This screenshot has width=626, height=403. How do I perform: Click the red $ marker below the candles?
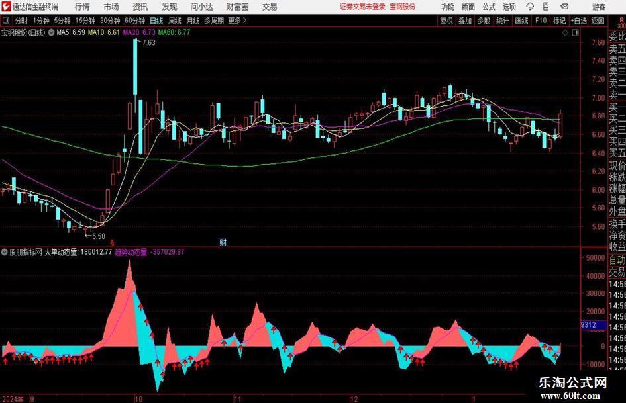(112, 243)
